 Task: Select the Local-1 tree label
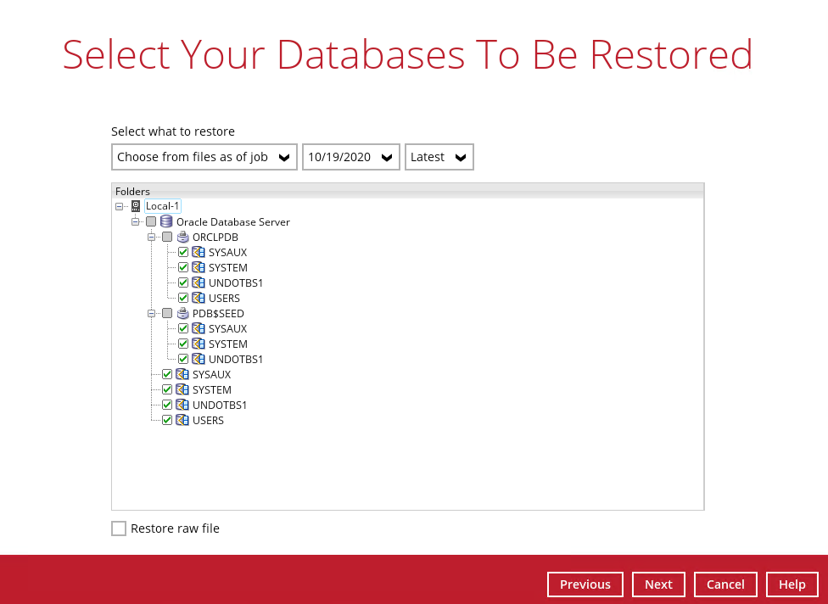163,206
